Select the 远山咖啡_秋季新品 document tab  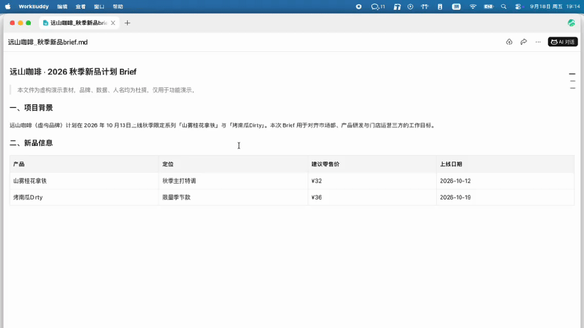click(79, 23)
